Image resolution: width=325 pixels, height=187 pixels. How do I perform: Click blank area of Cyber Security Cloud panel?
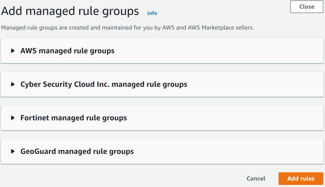coord(254,84)
